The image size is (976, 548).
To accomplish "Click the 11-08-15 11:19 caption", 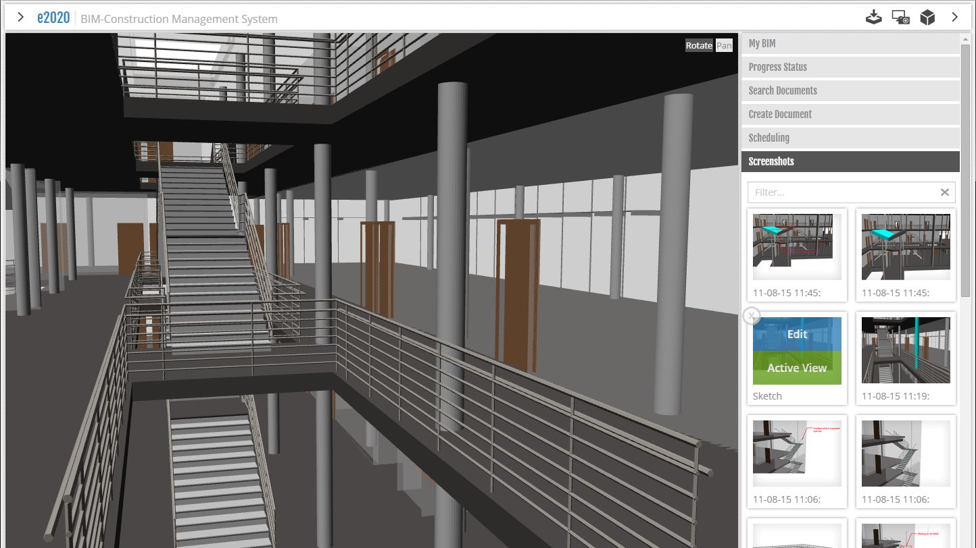I will (x=896, y=396).
